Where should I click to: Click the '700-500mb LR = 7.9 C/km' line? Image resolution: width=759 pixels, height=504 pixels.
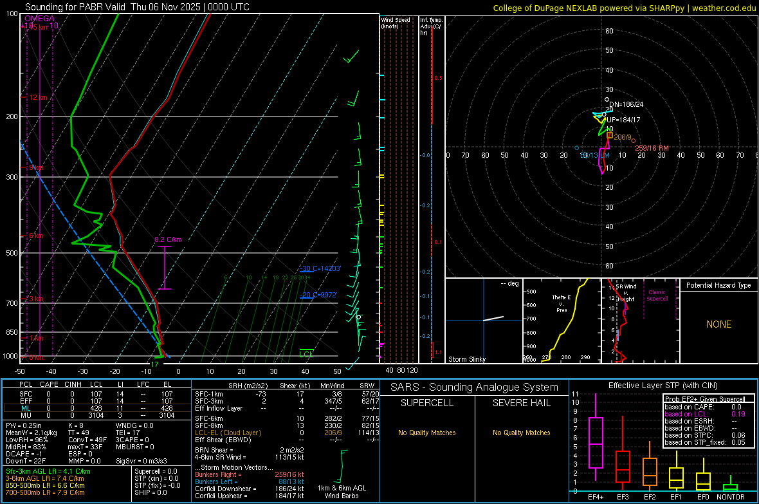click(x=45, y=492)
